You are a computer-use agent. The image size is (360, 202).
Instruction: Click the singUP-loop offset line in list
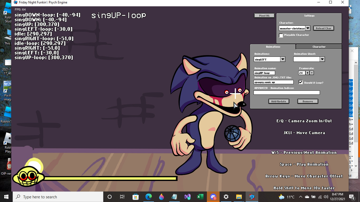pyautogui.click(x=44, y=57)
